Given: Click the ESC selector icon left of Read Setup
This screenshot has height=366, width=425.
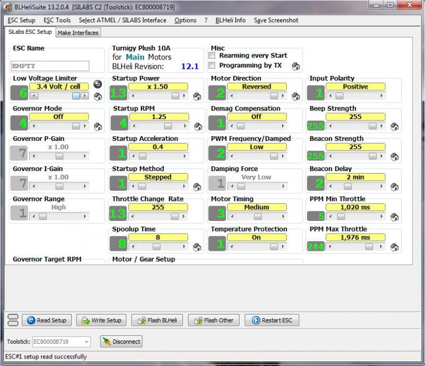Looking at the screenshot, I should [12, 320].
